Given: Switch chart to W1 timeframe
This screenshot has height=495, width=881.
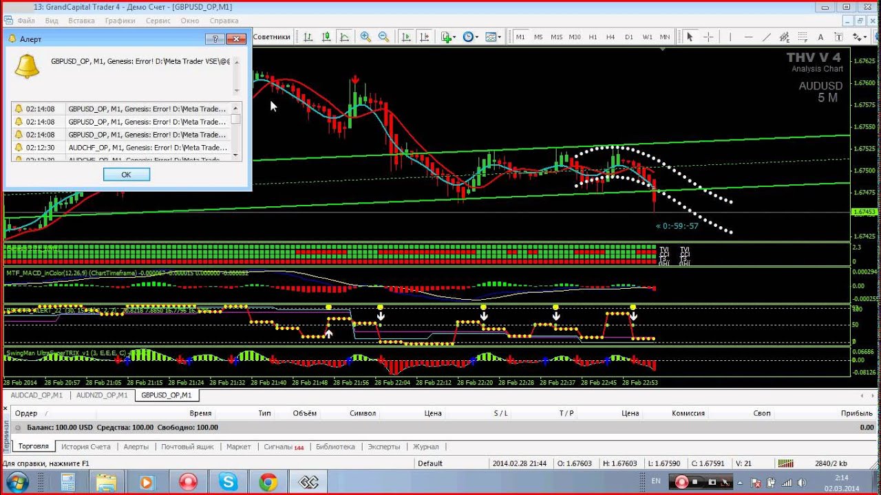Looking at the screenshot, I should (647, 37).
